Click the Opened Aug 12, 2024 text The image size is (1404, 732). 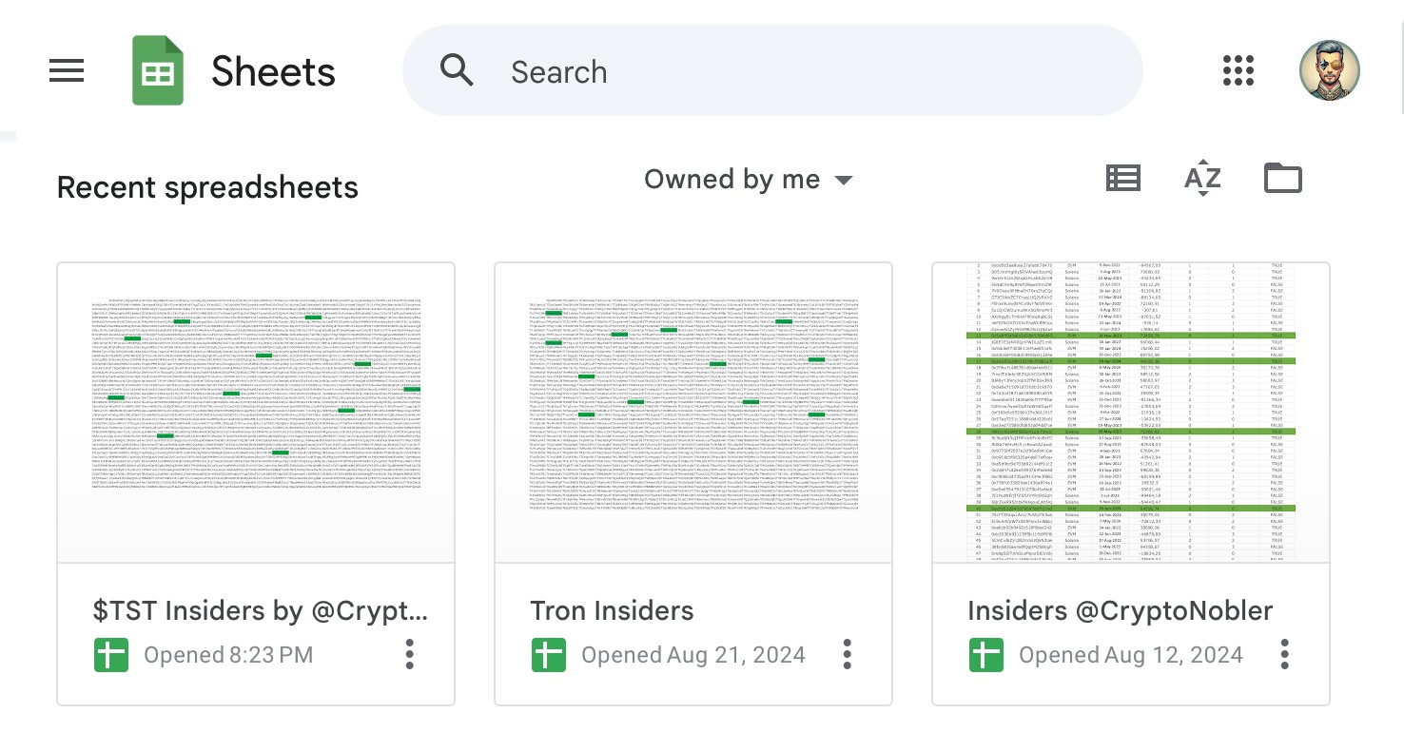[x=1131, y=655]
